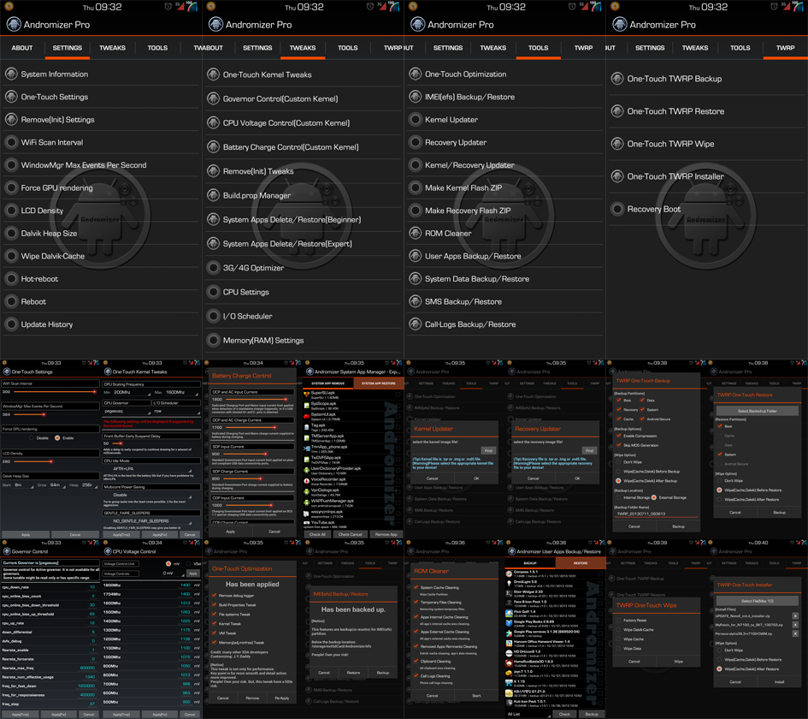Image resolution: width=808 pixels, height=719 pixels.
Task: Click Find in the Kernel Updater dialog
Action: pyautogui.click(x=488, y=451)
